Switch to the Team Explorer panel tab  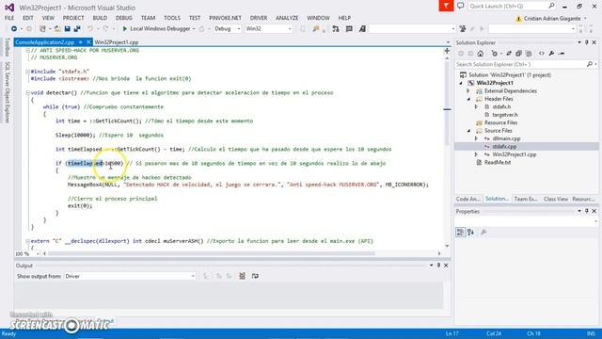click(526, 199)
